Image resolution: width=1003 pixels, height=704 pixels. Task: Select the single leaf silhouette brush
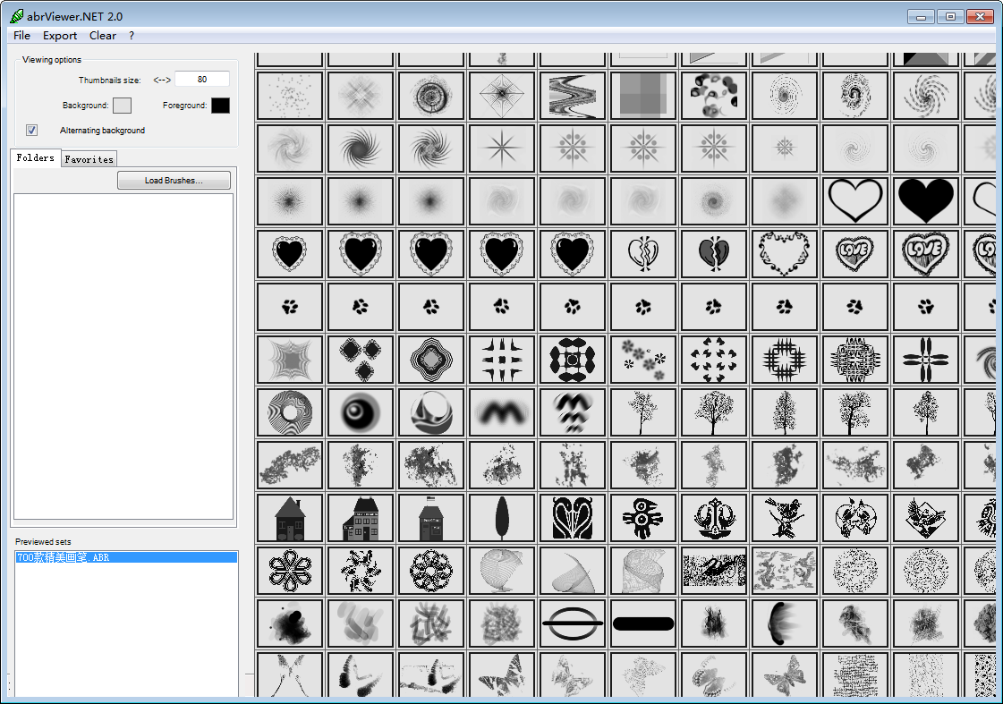(502, 517)
